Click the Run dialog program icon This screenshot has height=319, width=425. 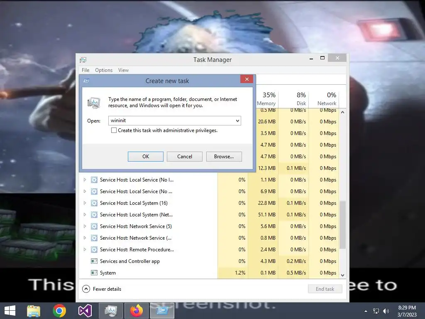pyautogui.click(x=94, y=103)
